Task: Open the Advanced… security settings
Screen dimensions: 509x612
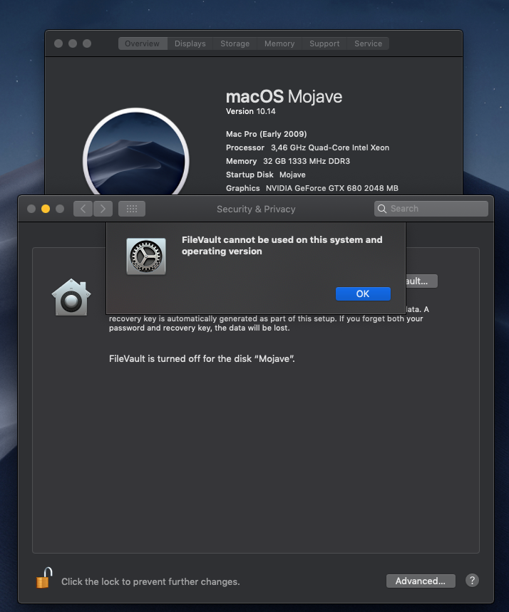Action: point(421,581)
